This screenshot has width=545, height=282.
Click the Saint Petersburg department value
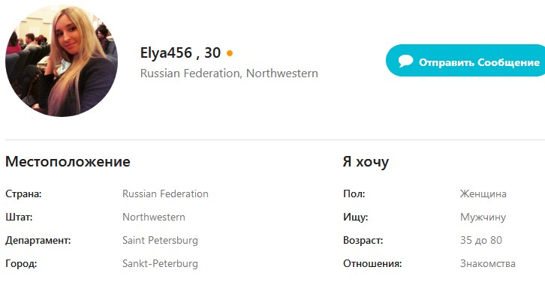pyautogui.click(x=160, y=240)
